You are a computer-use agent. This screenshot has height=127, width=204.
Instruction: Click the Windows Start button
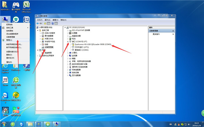[x=4, y=124]
